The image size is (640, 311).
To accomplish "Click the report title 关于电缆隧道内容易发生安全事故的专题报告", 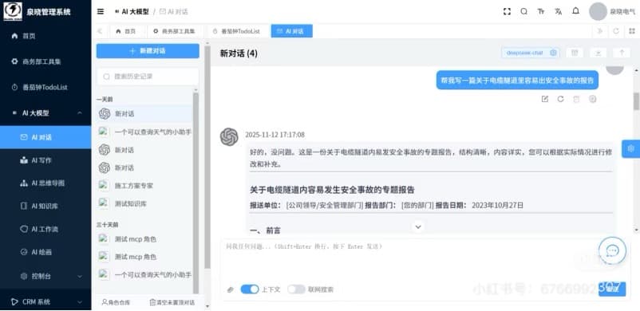I will pyautogui.click(x=332, y=190).
